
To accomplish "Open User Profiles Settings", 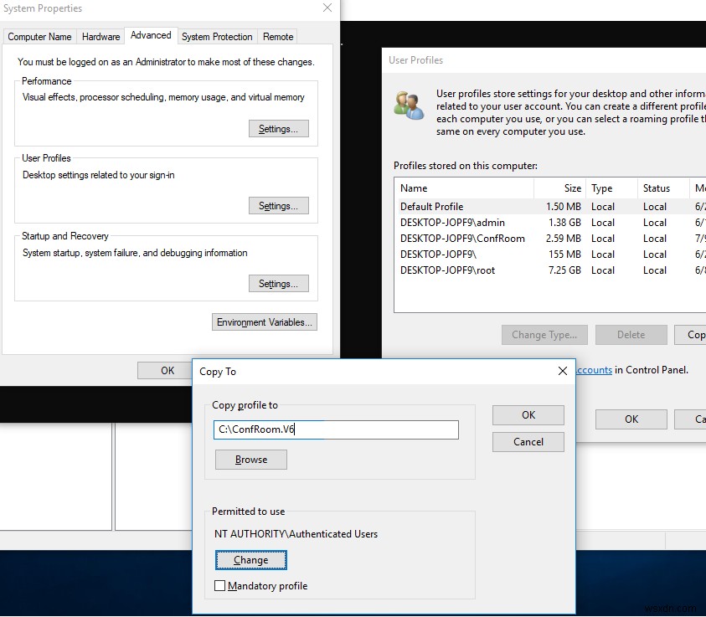I will [278, 205].
